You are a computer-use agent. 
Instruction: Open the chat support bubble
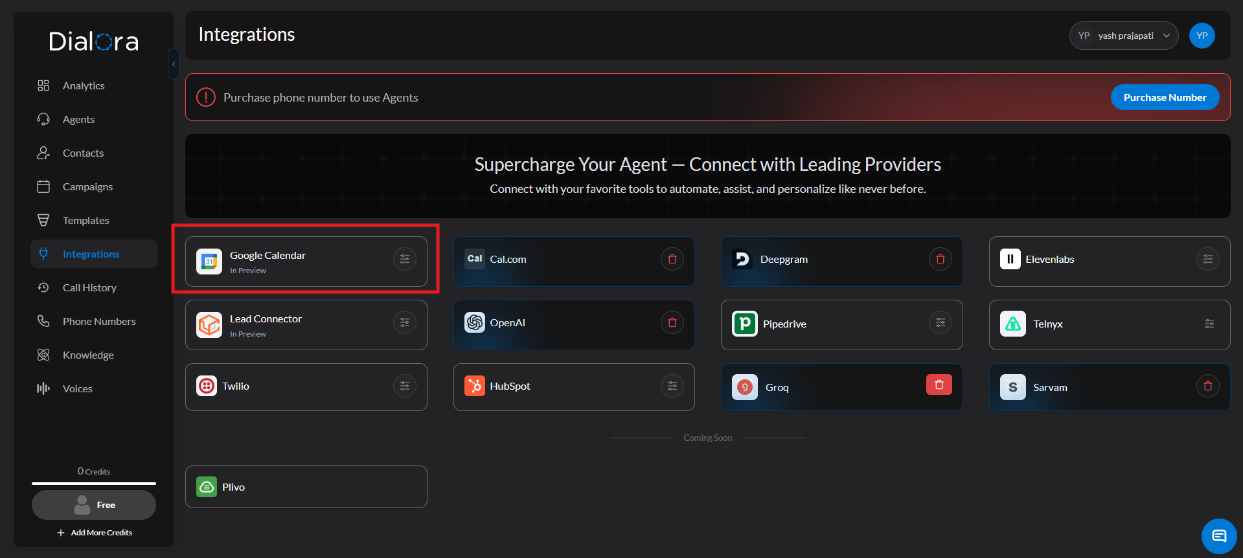click(1218, 536)
